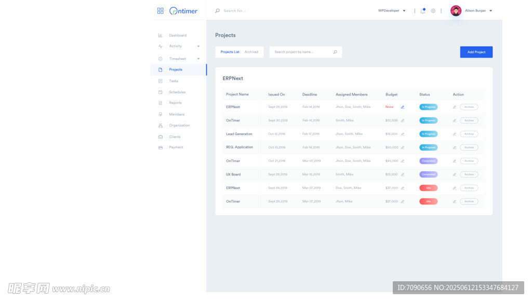
Task: Archive the OnTimer project with $27,000 budget
Action: (x=469, y=201)
